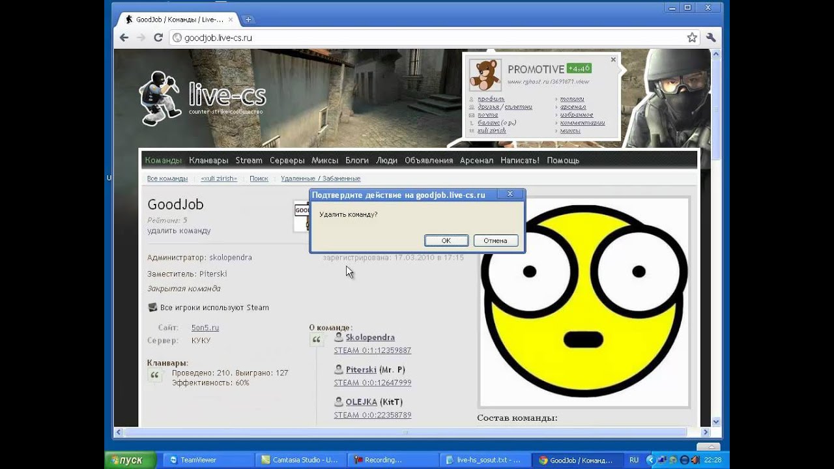Open the профиль link in popup
Screen dimensions: 834x469
pyautogui.click(x=491, y=99)
